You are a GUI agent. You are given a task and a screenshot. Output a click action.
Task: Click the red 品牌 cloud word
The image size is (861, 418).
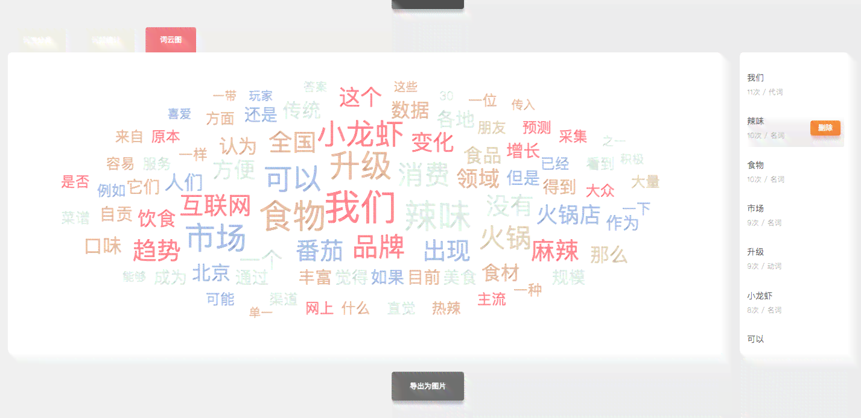click(379, 248)
